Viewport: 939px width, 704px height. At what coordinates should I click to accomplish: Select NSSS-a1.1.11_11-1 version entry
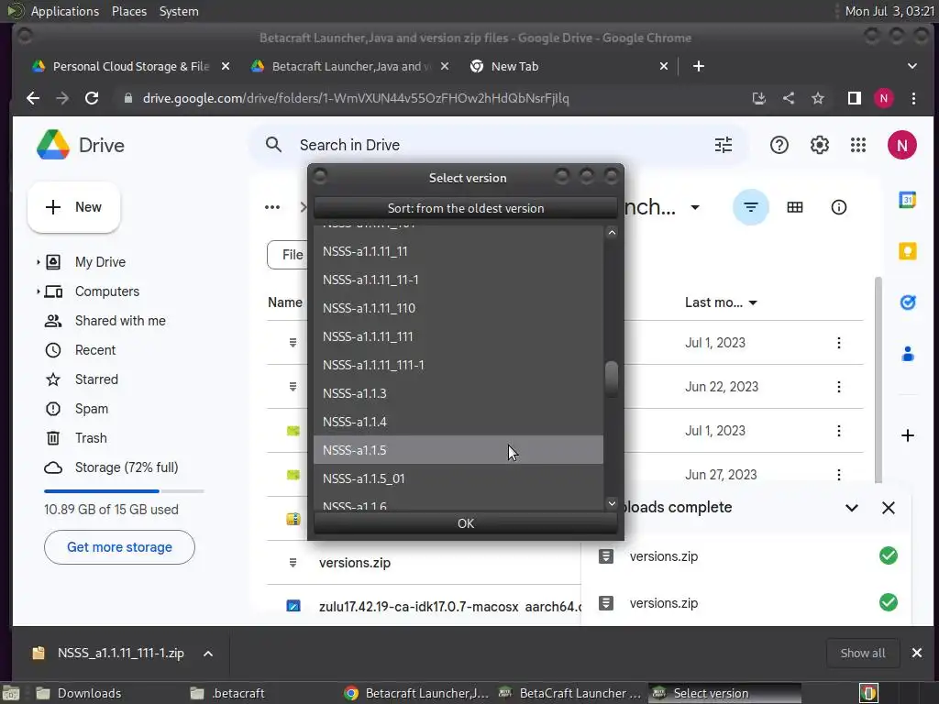click(458, 280)
